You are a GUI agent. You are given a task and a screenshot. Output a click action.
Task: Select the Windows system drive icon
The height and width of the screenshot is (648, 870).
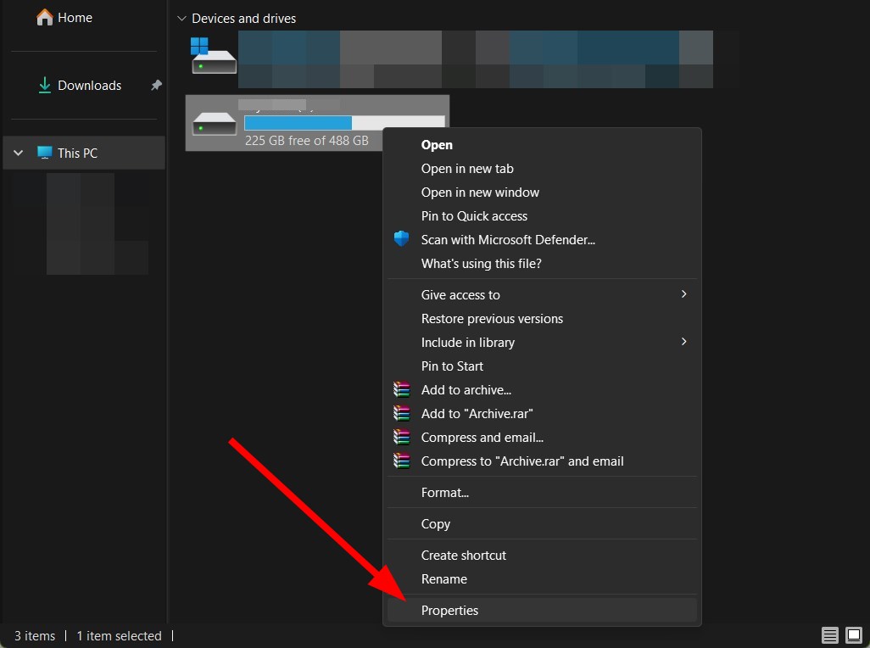213,58
